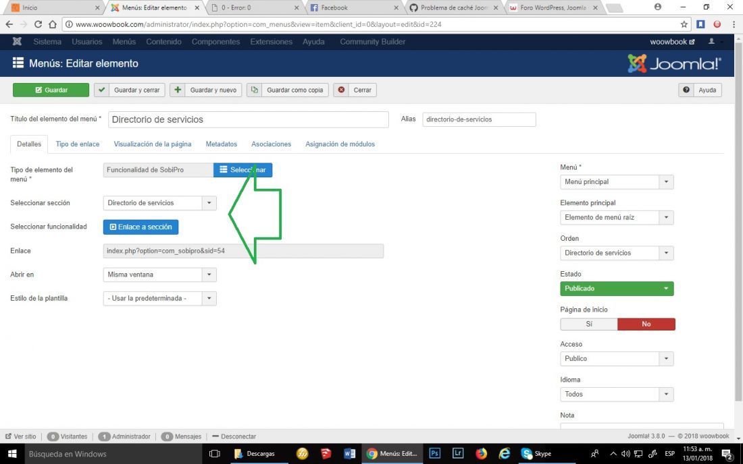This screenshot has height=464, width=743.
Task: Set Página de inicio to Sí
Action: point(589,324)
